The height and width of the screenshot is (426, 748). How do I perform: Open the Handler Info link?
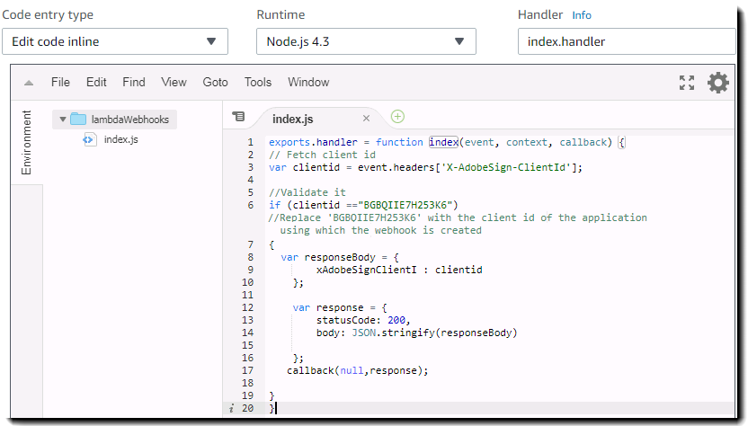pos(582,15)
